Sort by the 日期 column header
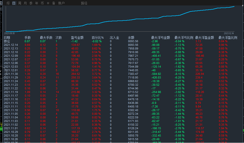The width and height of the screenshot is (244, 143). pos(7,38)
